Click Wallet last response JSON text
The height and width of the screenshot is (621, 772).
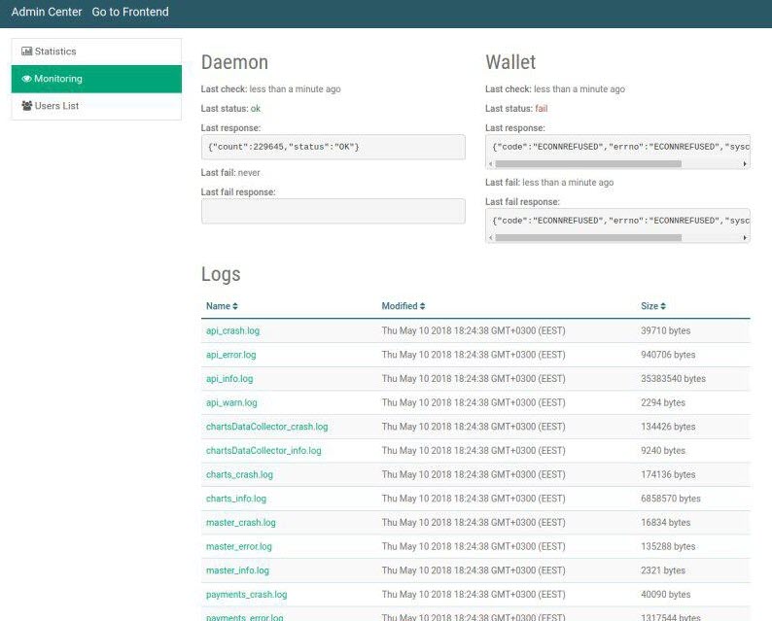point(620,147)
